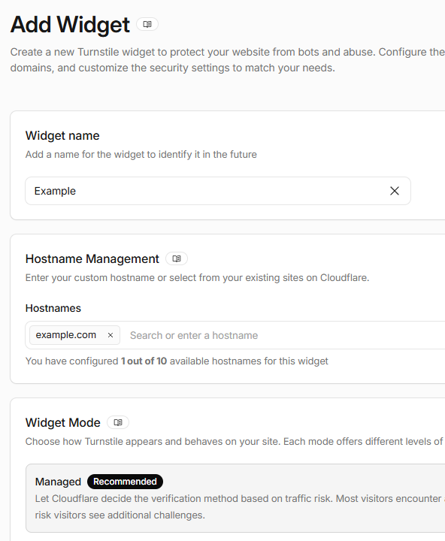
Task: Click the Hostnames field label
Action: [x=53, y=308]
